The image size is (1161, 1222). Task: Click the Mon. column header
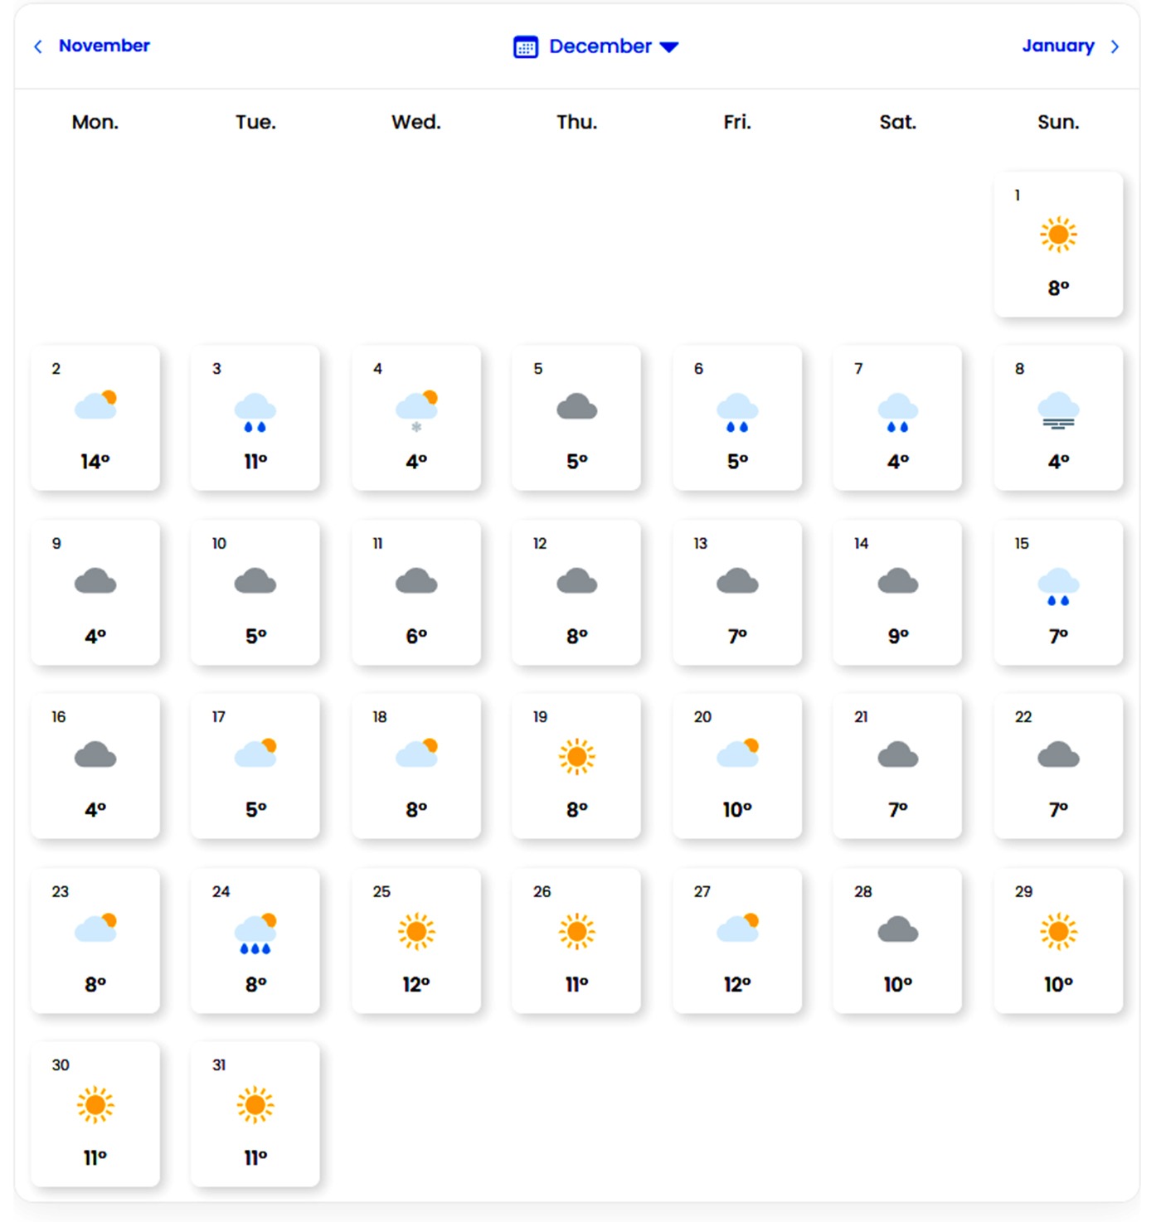[95, 122]
